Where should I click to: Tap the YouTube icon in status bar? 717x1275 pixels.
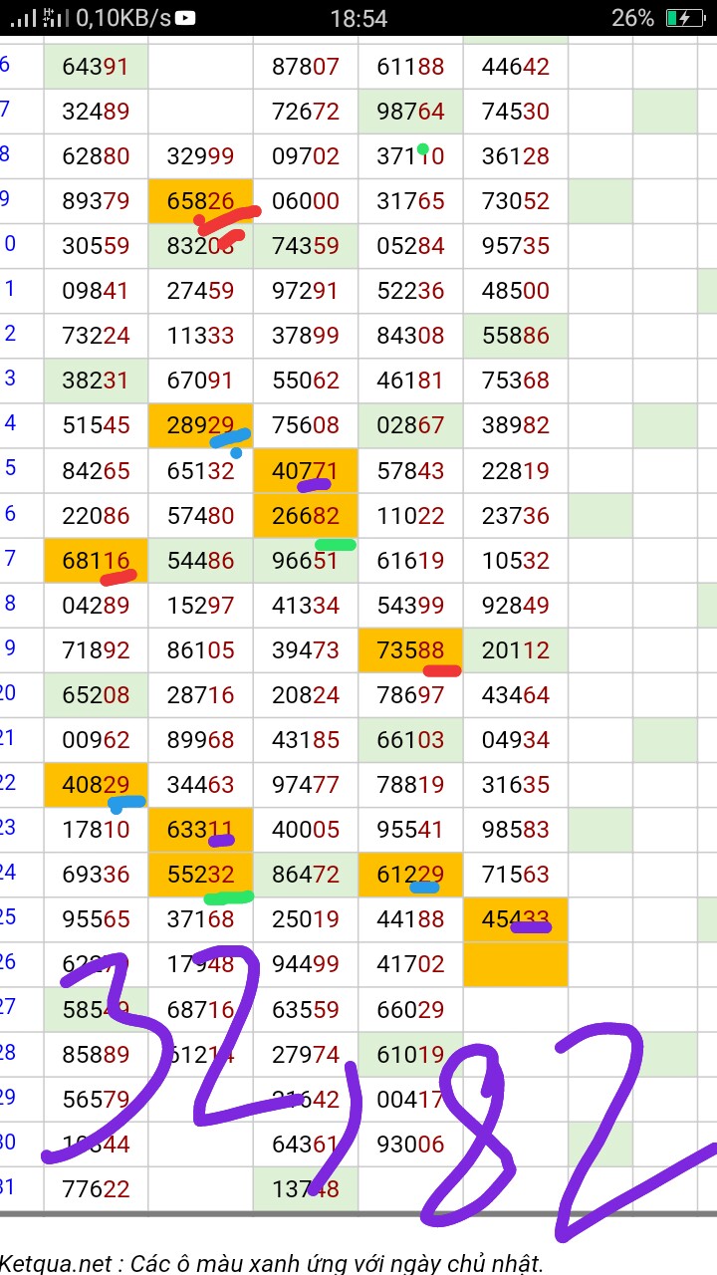point(185,18)
